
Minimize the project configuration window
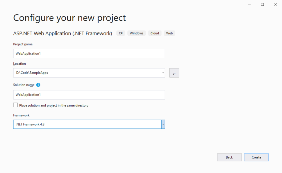tap(249, 4)
